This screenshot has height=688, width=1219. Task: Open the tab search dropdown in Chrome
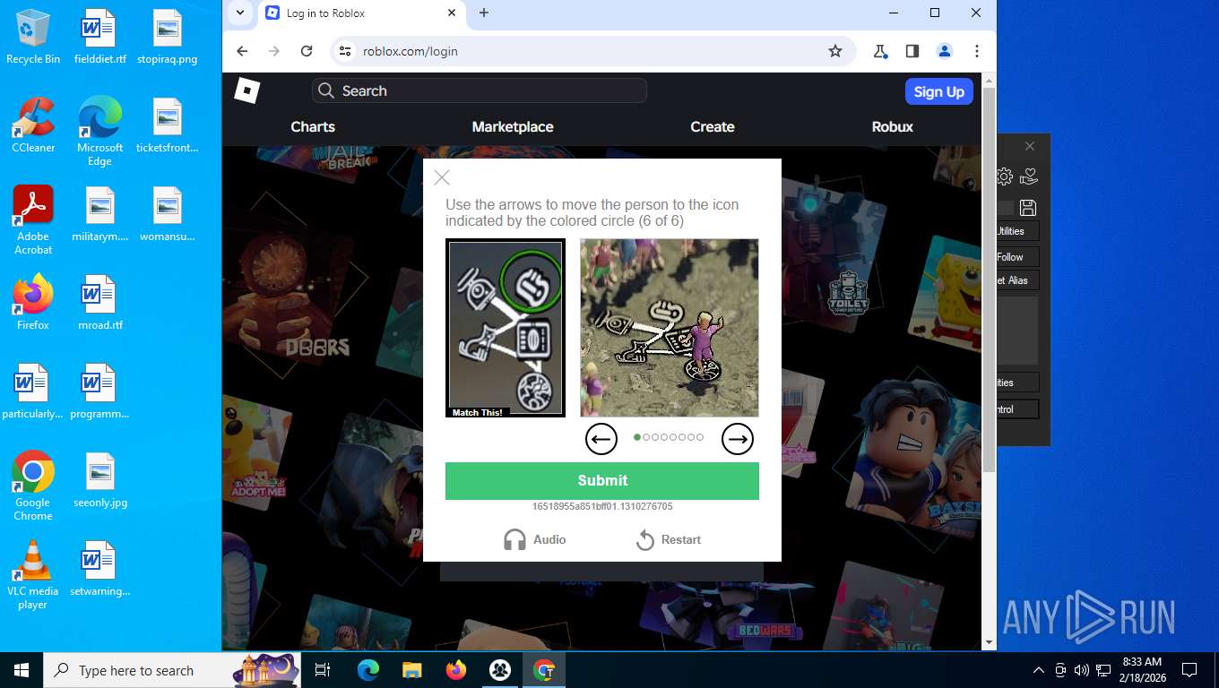(x=239, y=13)
